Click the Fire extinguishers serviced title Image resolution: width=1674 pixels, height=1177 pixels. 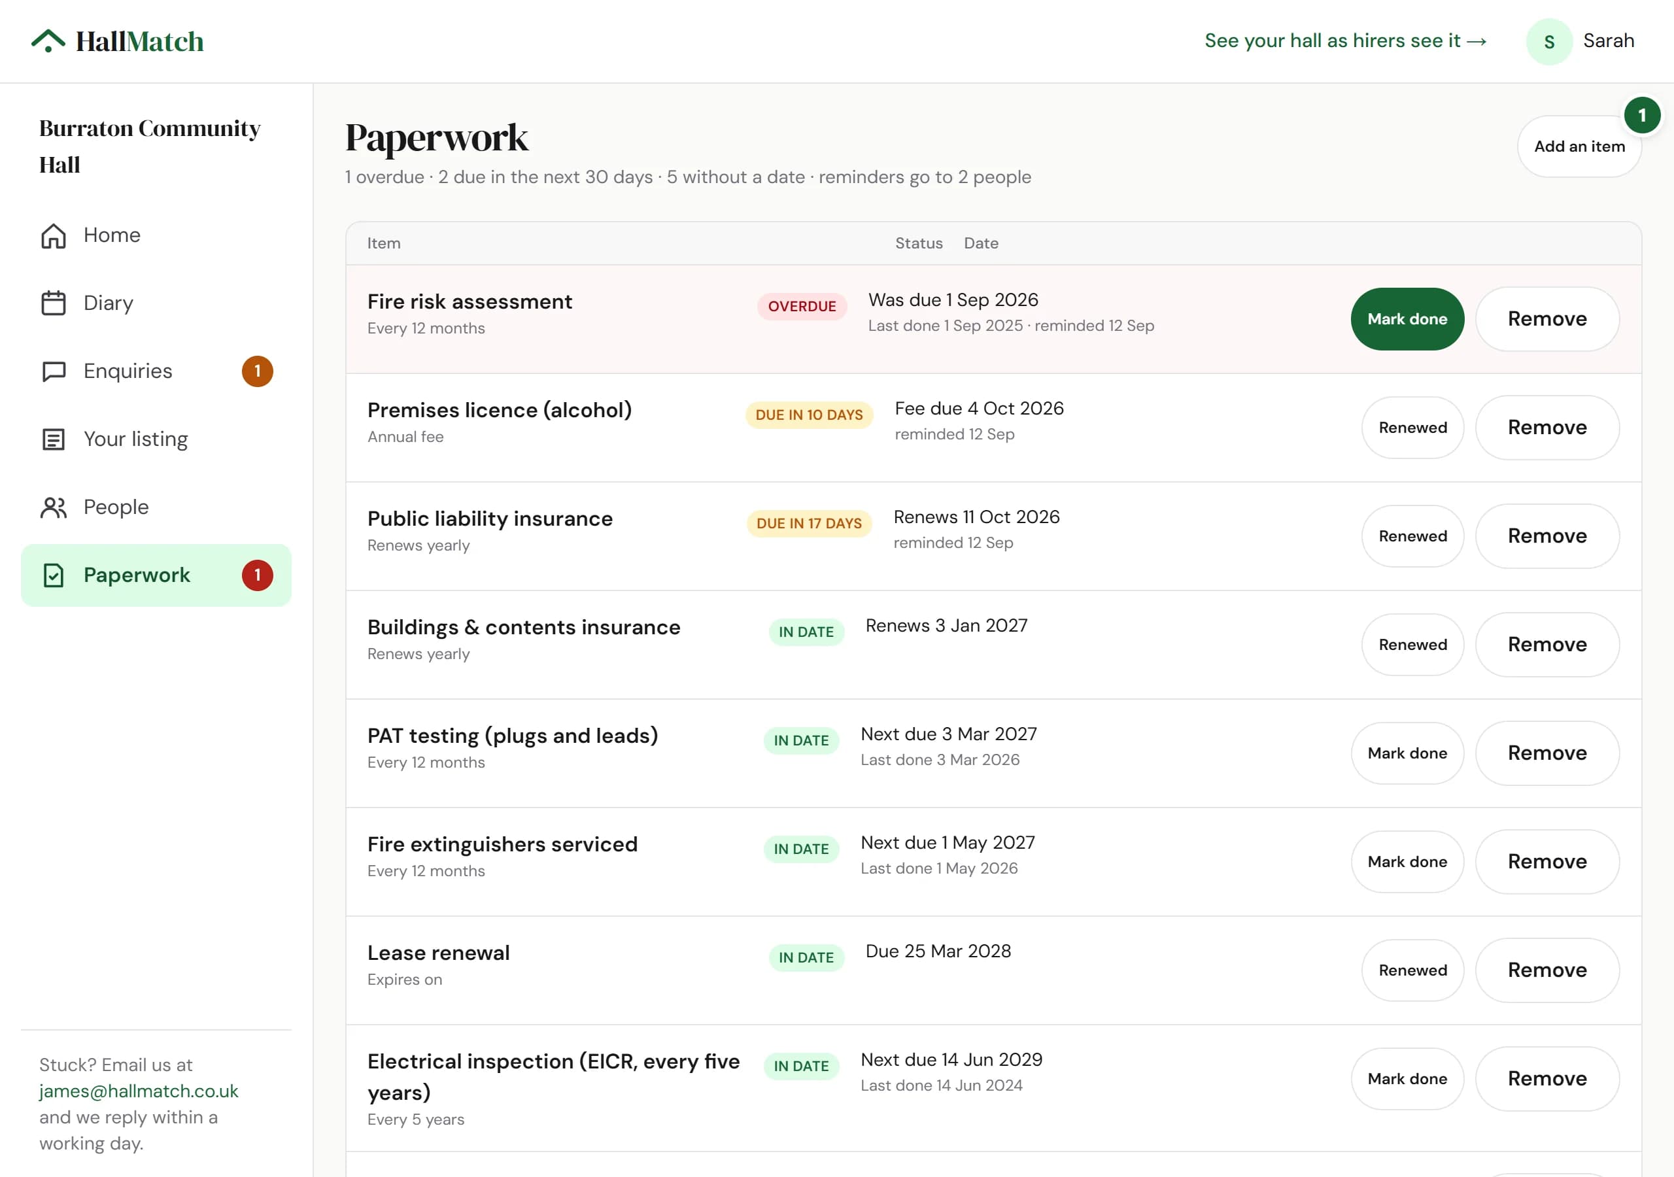tap(502, 845)
